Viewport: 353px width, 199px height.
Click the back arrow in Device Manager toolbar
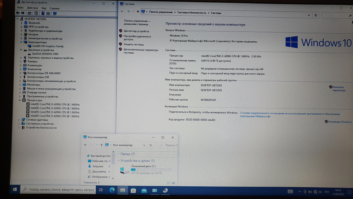click(x=18, y=13)
